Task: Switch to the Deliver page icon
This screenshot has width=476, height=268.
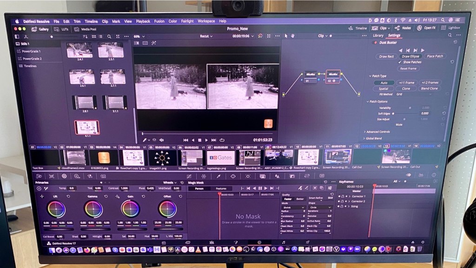Action: point(308,242)
